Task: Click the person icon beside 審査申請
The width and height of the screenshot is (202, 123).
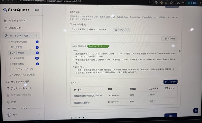Action: point(8,95)
